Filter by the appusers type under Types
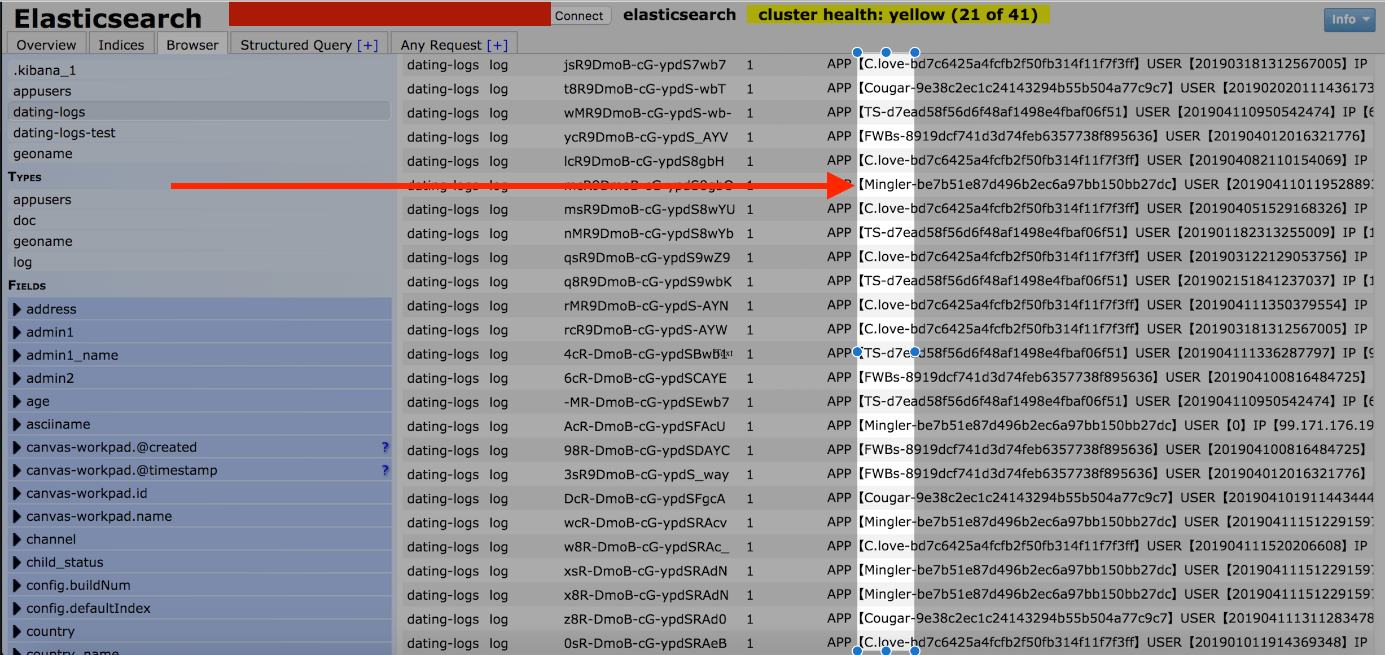Screen dimensions: 1385x655 coord(199,200)
